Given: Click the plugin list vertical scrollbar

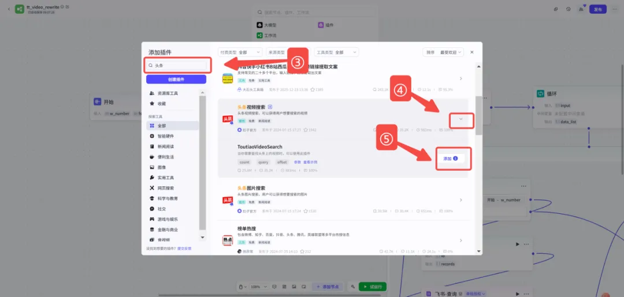Looking at the screenshot, I should coord(479,115).
